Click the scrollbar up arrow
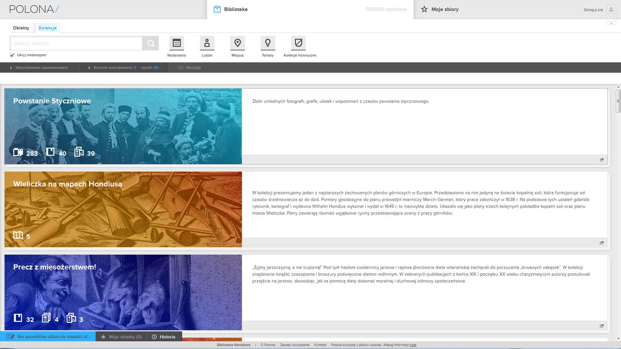Image resolution: width=621 pixels, height=349 pixels. (618, 86)
